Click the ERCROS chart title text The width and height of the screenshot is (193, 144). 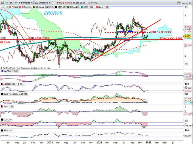click(x=53, y=13)
